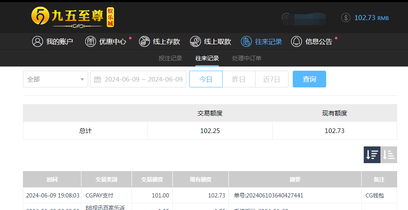Open the 全部 transaction type dropdown
This screenshot has height=210, width=408.
(55, 79)
